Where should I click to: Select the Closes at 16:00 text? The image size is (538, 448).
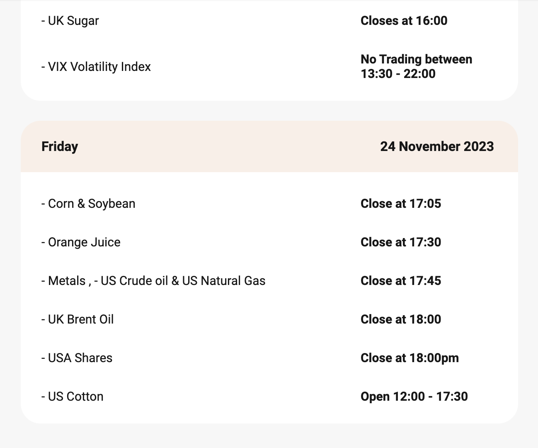pyautogui.click(x=404, y=21)
